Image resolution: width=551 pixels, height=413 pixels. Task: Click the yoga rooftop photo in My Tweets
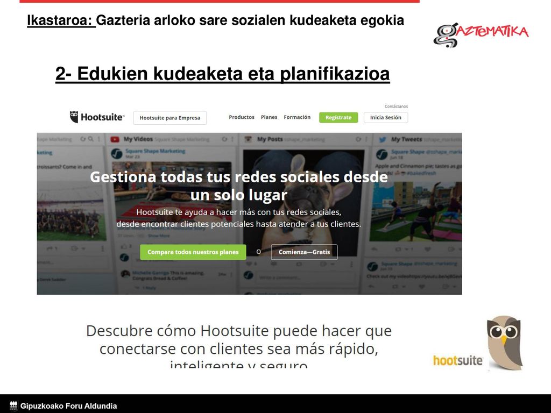(415, 211)
